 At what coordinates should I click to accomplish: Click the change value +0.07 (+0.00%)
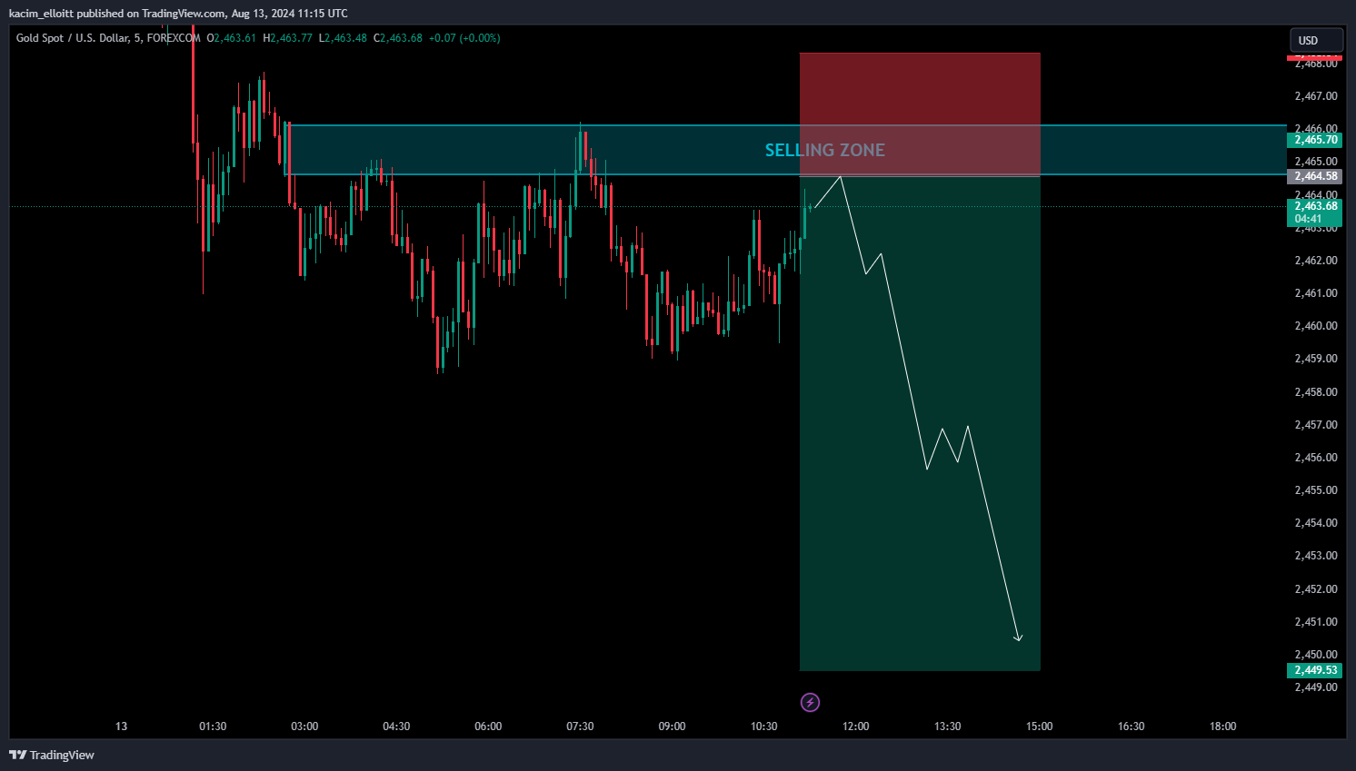click(464, 38)
